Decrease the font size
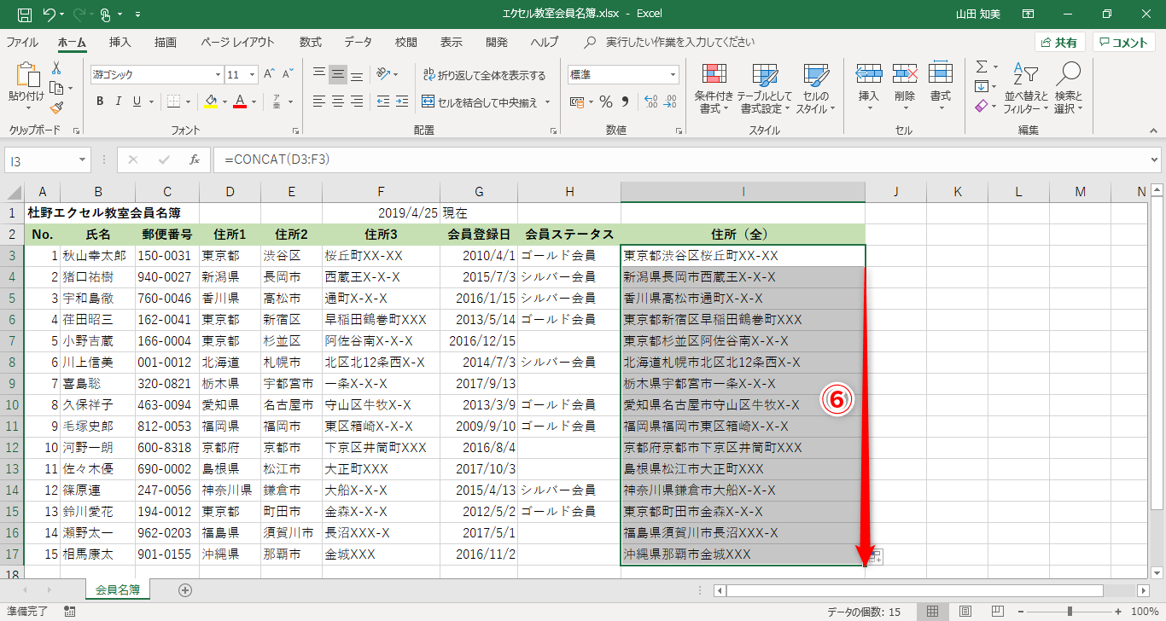This screenshot has height=621, width=1166. [289, 74]
